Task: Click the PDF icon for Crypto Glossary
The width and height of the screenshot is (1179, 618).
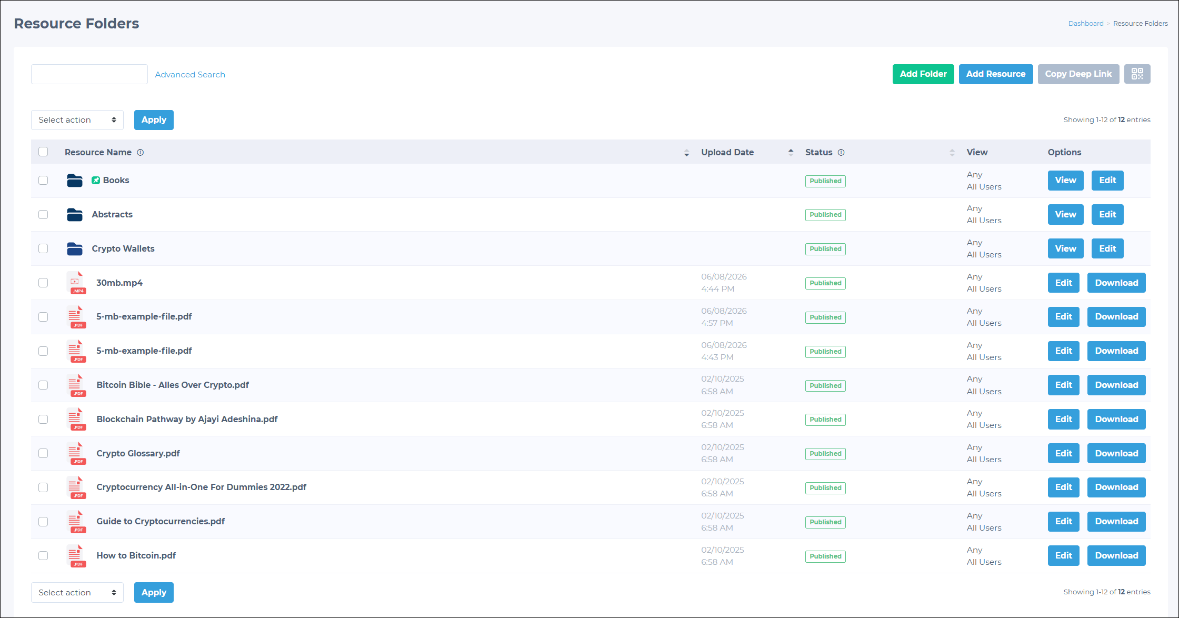Action: 77,454
